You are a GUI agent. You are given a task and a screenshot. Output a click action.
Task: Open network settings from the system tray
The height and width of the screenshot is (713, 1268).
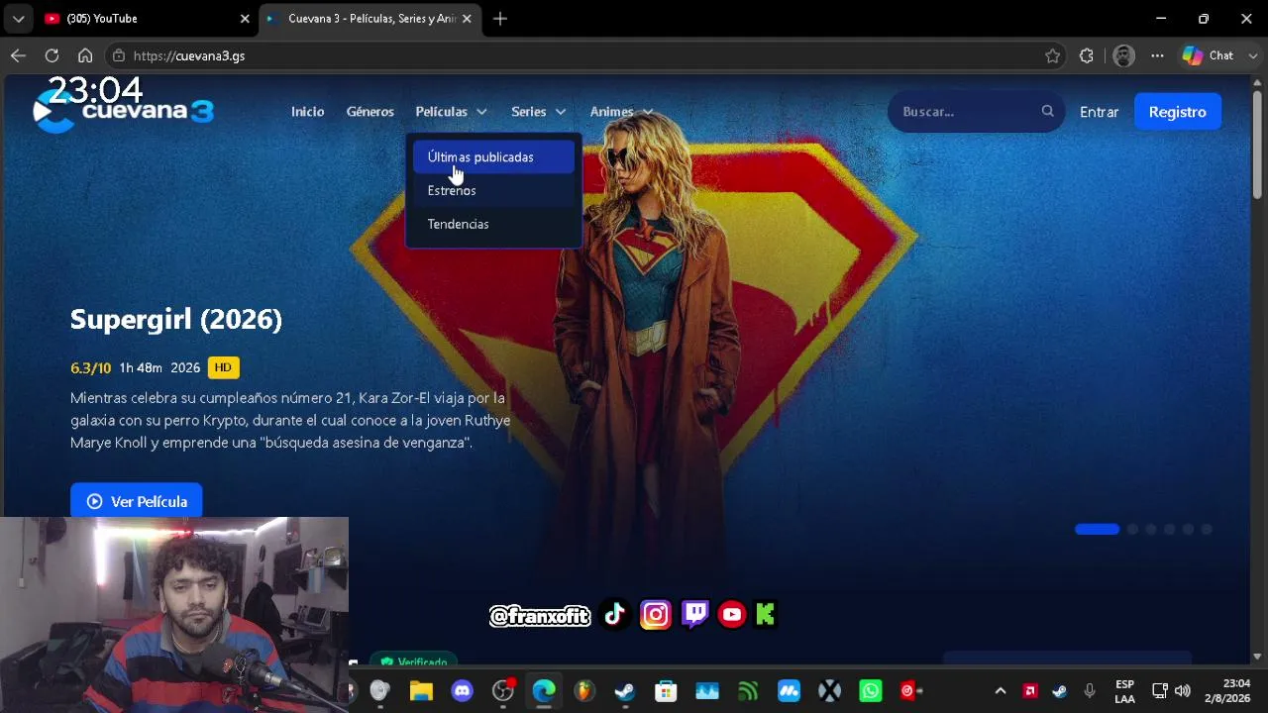pyautogui.click(x=1160, y=691)
